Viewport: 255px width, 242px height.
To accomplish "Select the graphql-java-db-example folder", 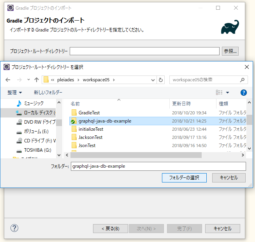I will pos(105,121).
